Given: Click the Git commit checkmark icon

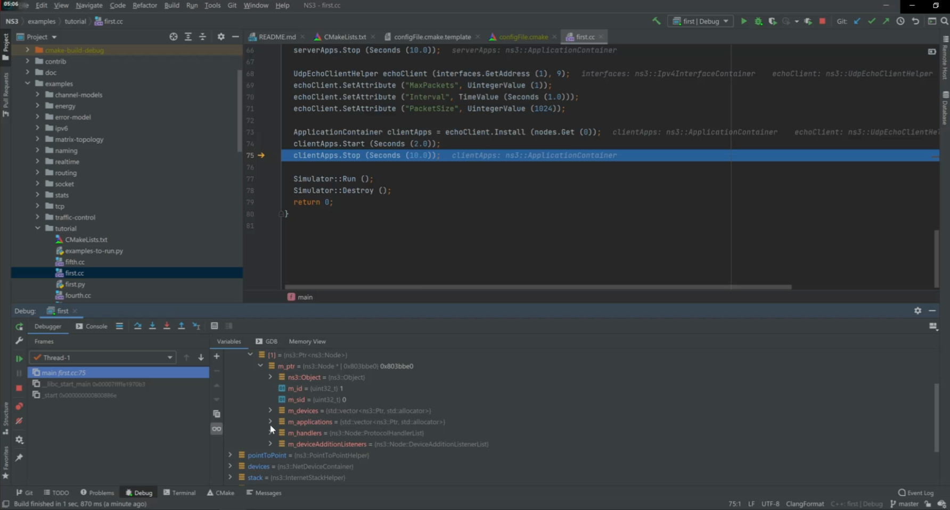Looking at the screenshot, I should [x=871, y=21].
